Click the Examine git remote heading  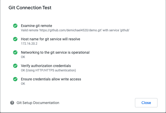36,26
